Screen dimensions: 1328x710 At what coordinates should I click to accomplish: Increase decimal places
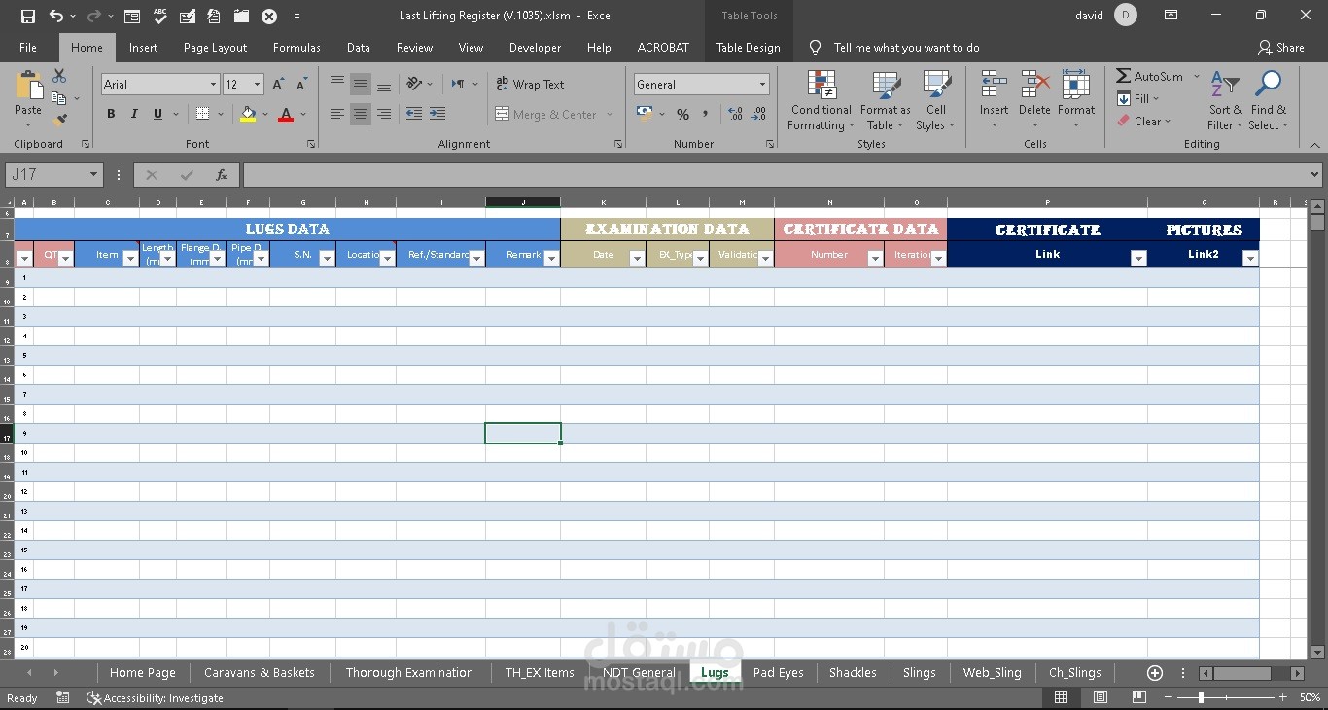[735, 114]
